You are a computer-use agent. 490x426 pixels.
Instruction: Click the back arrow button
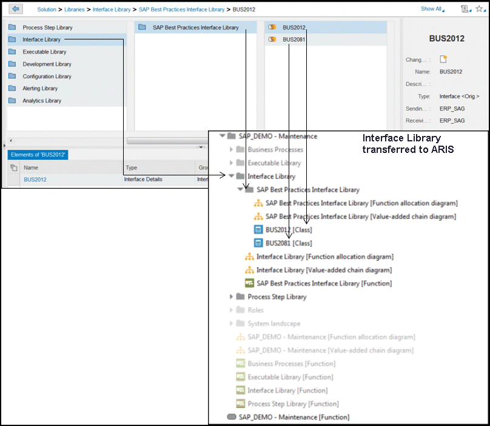(x=16, y=8)
